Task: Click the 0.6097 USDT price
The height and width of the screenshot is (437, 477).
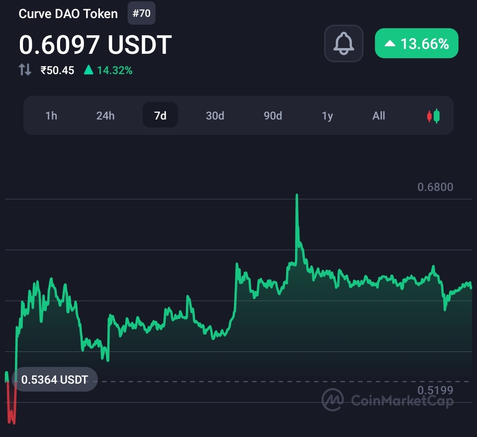Action: point(95,45)
